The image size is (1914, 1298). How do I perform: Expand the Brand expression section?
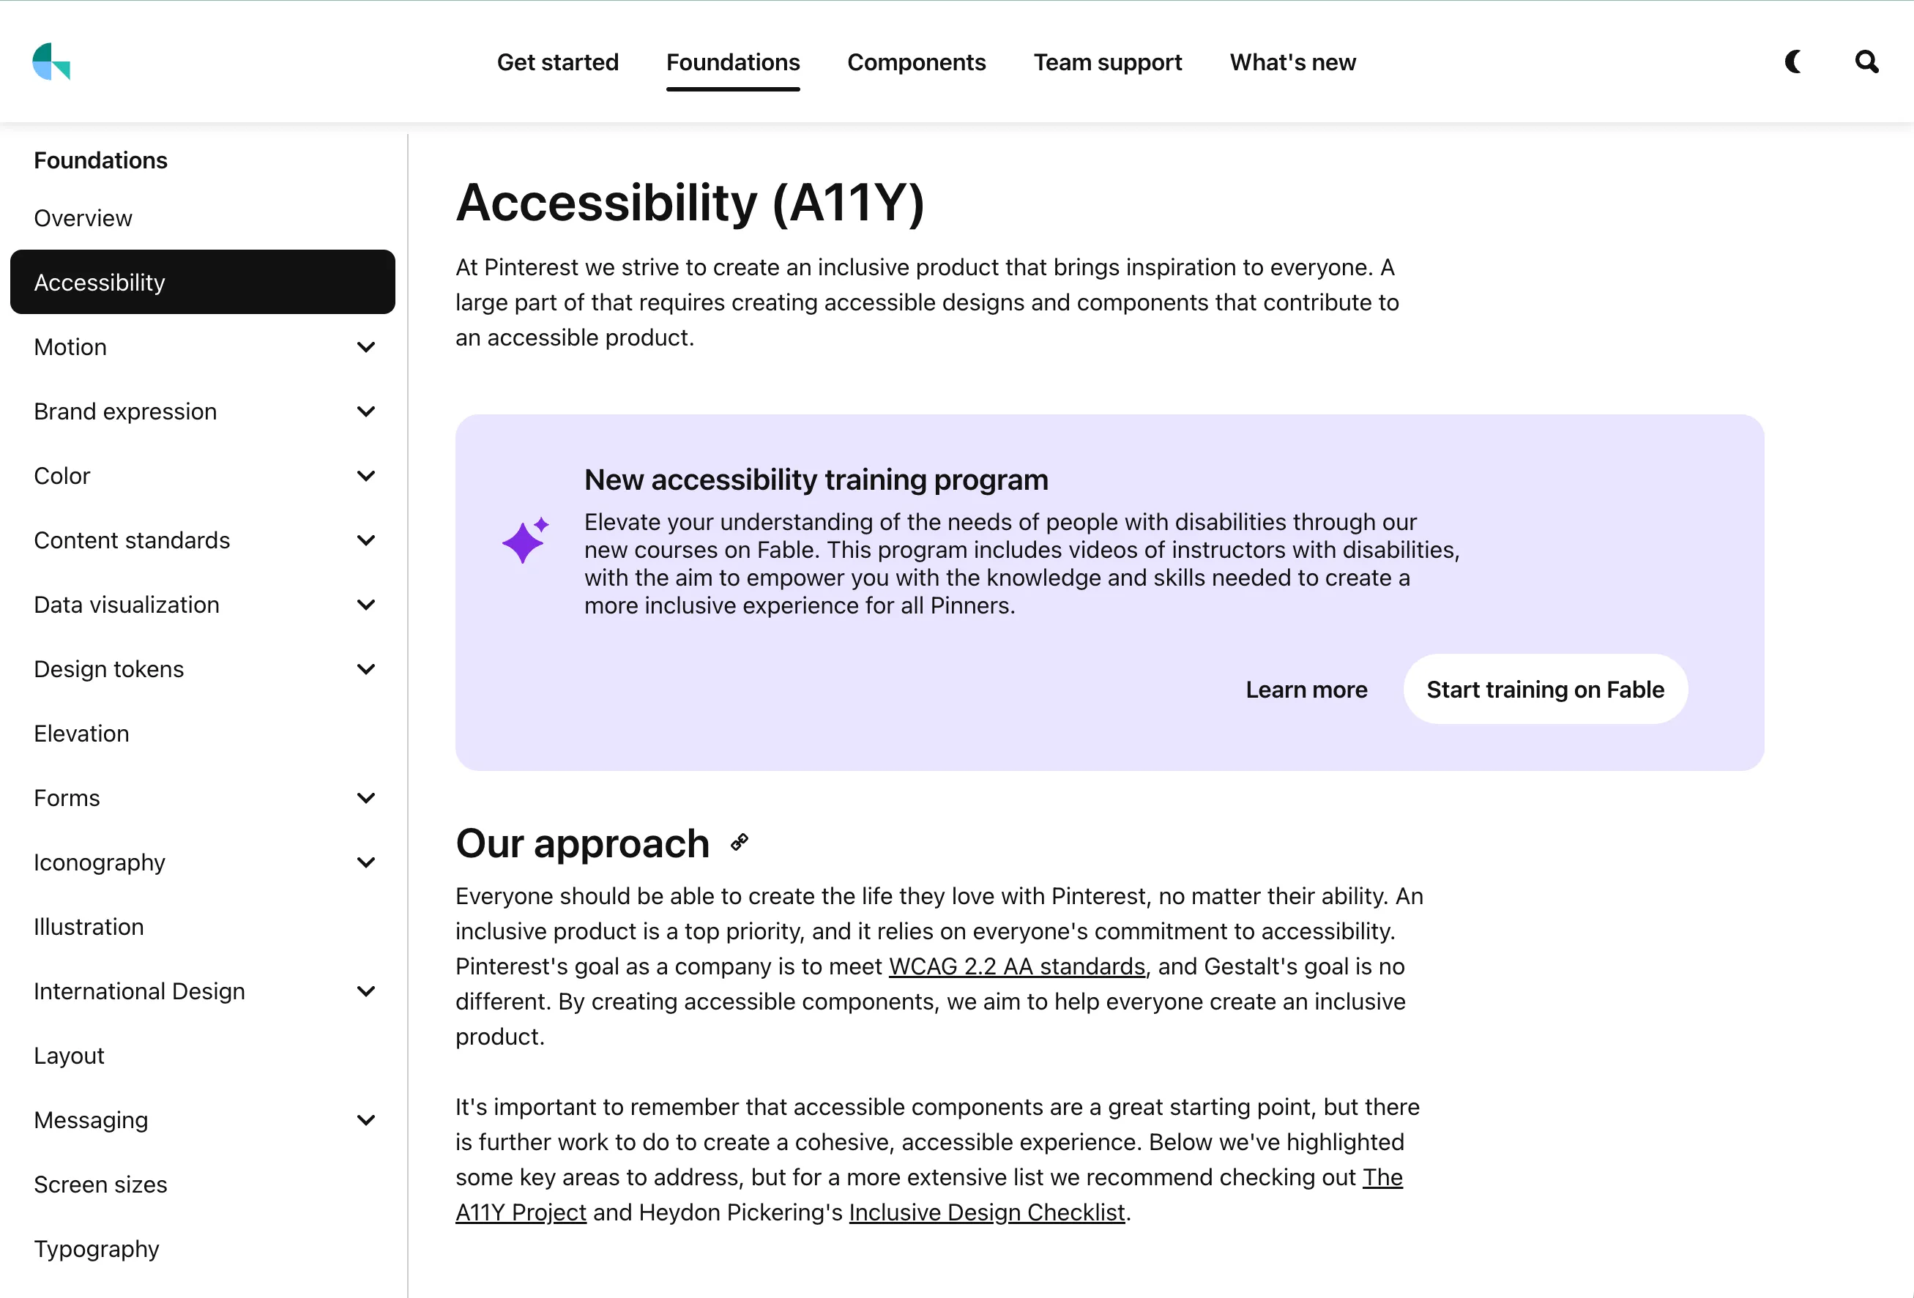pyautogui.click(x=367, y=411)
